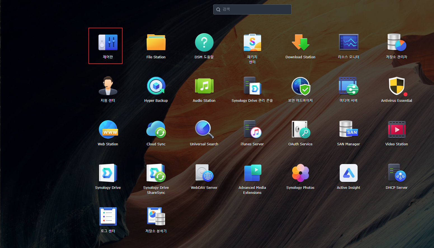Launch WebDAV Server
Viewport: 434px width, 248px height.
(x=204, y=173)
